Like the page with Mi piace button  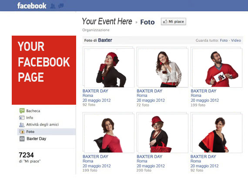(x=174, y=21)
